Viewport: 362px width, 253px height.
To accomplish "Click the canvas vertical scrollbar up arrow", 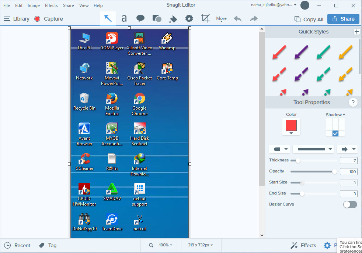I will point(262,29).
